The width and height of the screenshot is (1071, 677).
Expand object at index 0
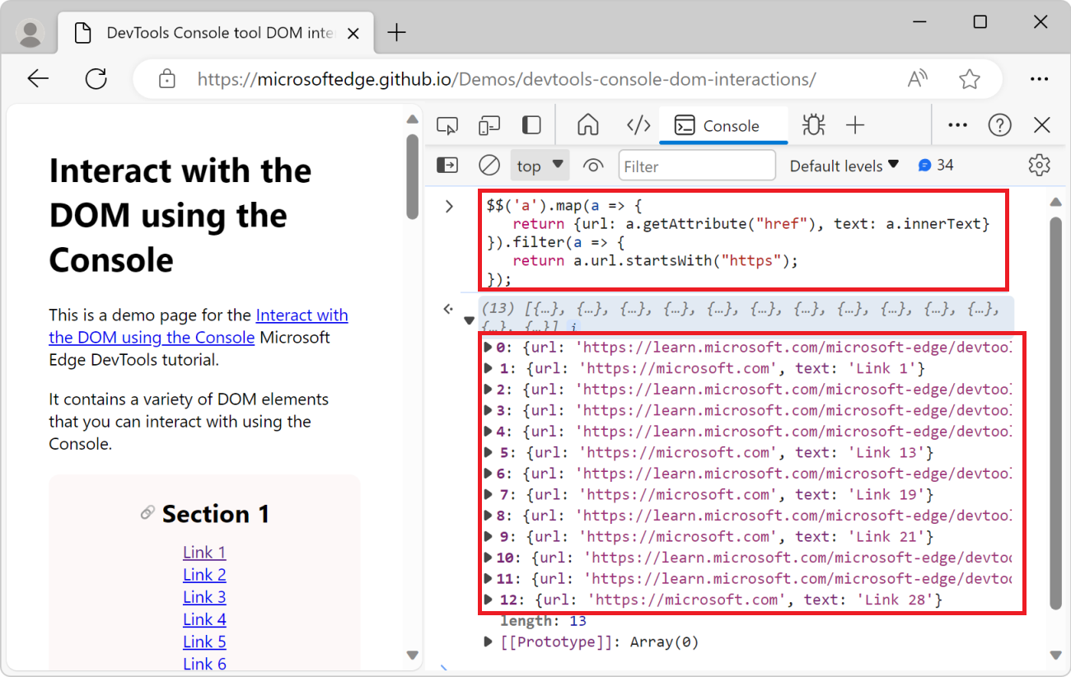click(x=488, y=347)
